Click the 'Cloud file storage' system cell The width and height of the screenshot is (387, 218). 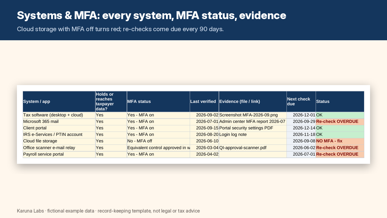(59, 141)
